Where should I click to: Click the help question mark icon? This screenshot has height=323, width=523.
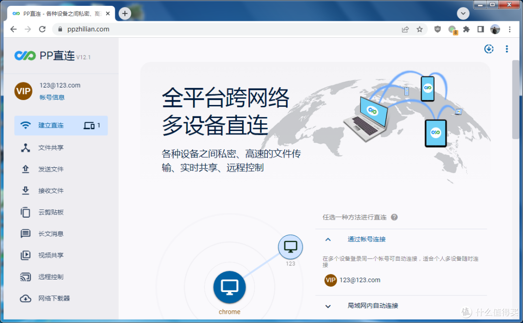coord(394,217)
